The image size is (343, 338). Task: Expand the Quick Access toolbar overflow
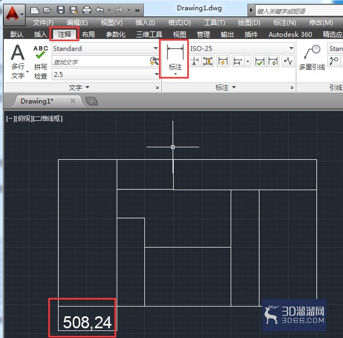137,10
